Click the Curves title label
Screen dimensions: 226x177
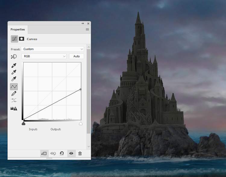[x=32, y=39]
